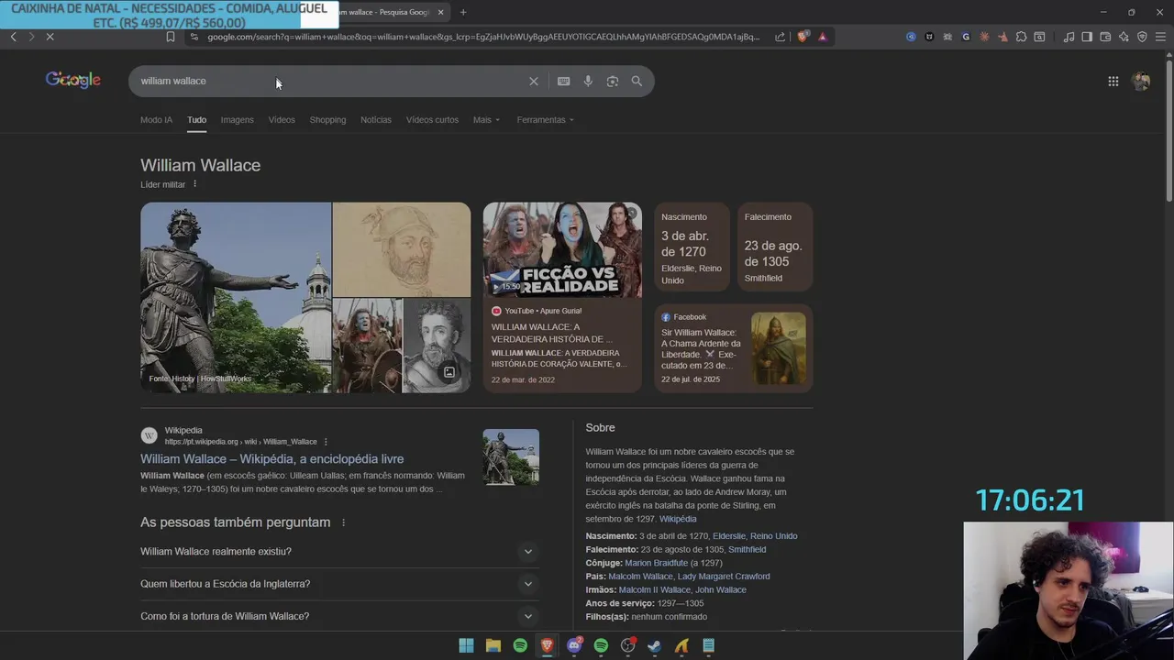Screen dimensions: 1174x660
Task: Open Leo AI sparkle icon
Action: coord(1124,37)
